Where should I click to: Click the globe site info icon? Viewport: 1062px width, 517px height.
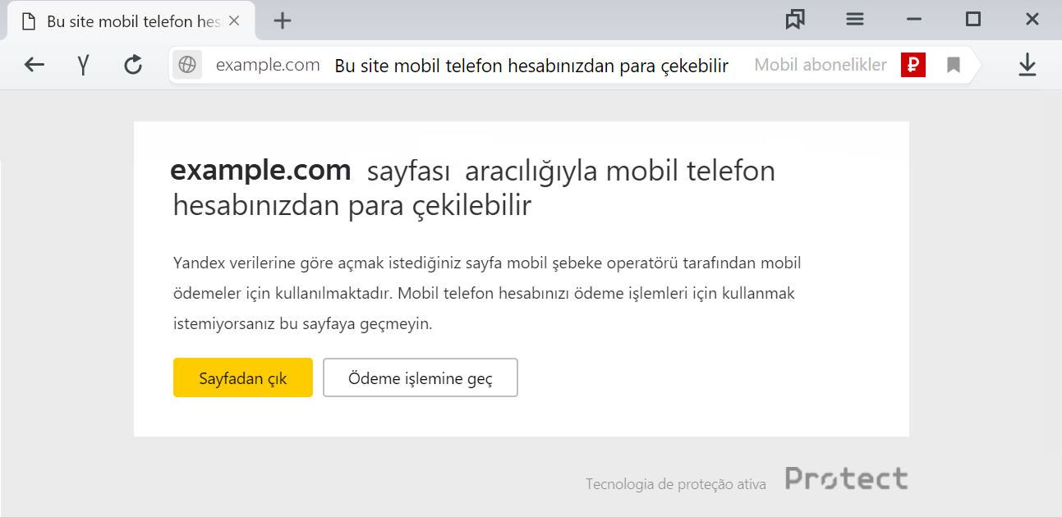(187, 65)
